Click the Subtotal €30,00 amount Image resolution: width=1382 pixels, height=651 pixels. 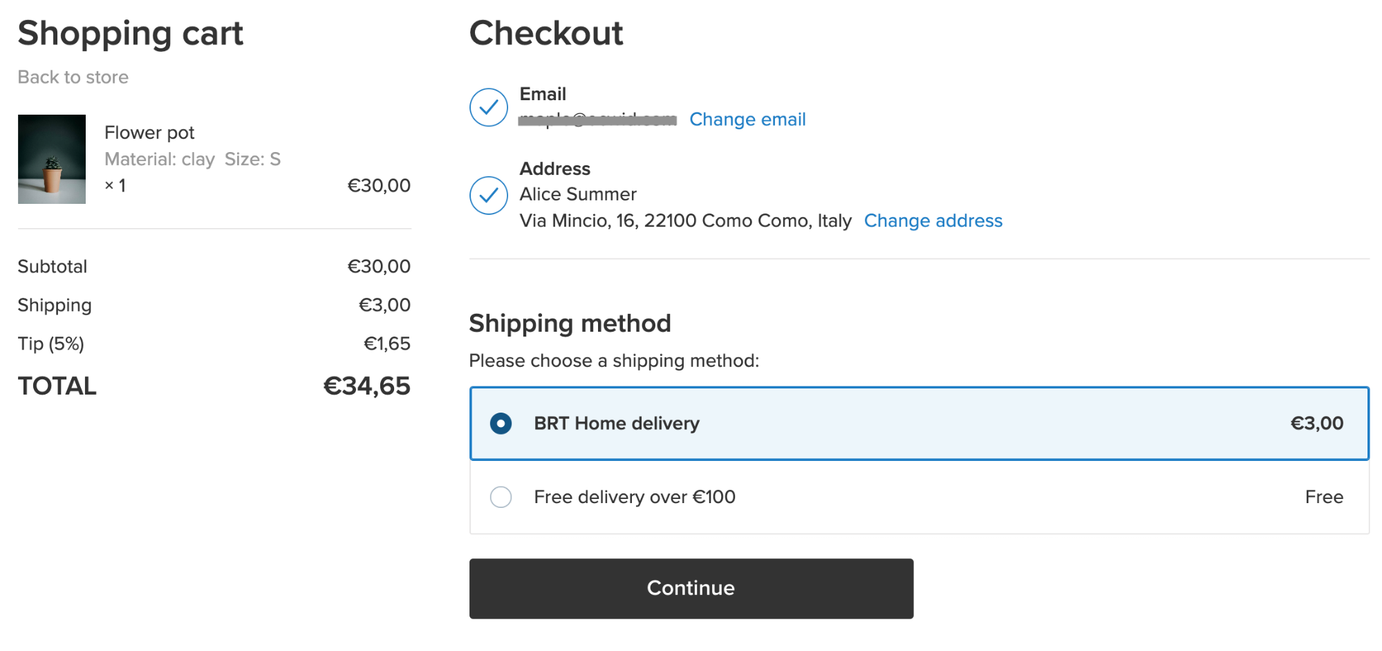point(379,266)
